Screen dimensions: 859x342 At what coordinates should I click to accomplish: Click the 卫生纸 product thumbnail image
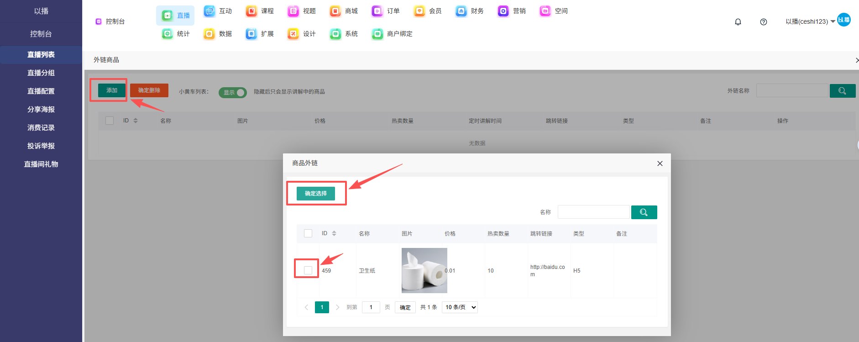[424, 270]
